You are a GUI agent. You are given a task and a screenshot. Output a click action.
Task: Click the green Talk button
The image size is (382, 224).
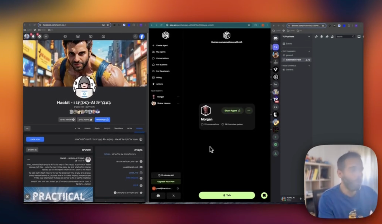pos(227,195)
